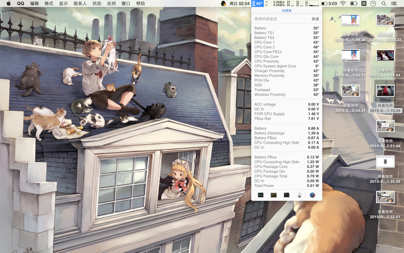
Task: Open the 应用 menu
Action: pos(112,4)
